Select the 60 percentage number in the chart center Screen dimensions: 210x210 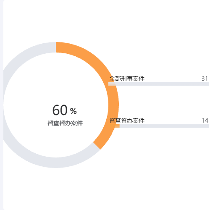pos(60,110)
